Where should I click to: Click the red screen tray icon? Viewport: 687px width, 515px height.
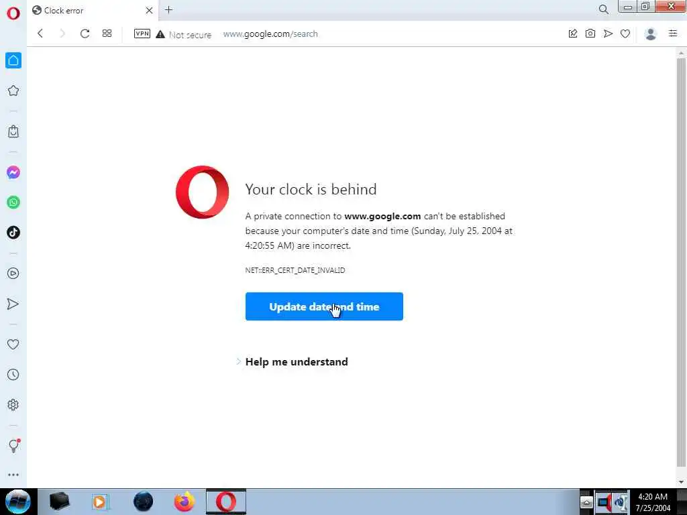(x=604, y=502)
